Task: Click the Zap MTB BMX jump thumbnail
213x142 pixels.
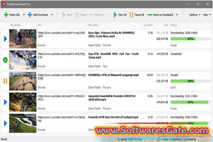Action: point(23,60)
